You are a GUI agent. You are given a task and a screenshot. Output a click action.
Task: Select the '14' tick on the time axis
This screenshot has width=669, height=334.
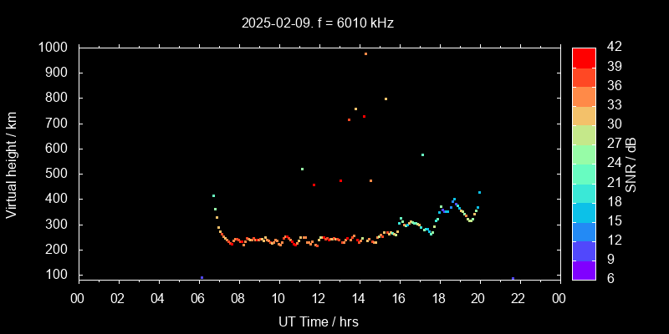point(359,298)
